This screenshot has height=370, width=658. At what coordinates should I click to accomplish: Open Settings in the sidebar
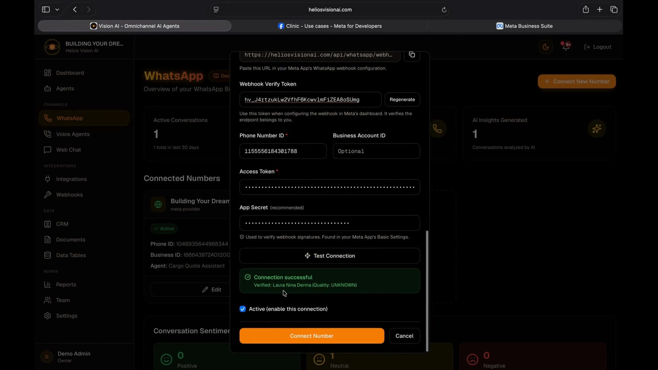[x=84, y=316]
